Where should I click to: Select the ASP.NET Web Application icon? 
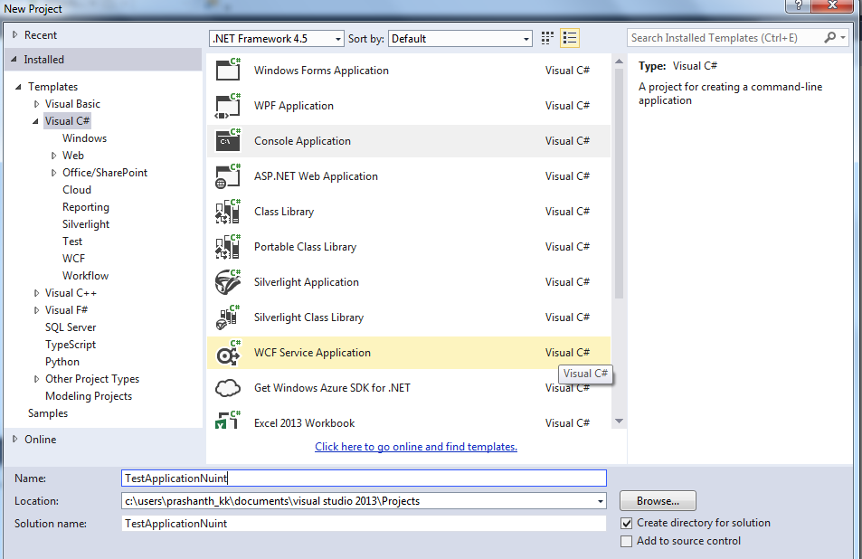[x=228, y=175]
